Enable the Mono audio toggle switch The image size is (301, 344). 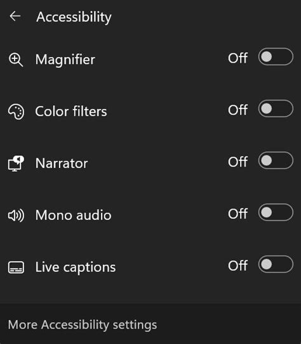coord(276,212)
